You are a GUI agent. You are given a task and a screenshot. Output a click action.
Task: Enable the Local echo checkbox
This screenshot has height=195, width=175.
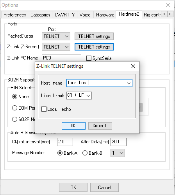(x=44, y=109)
